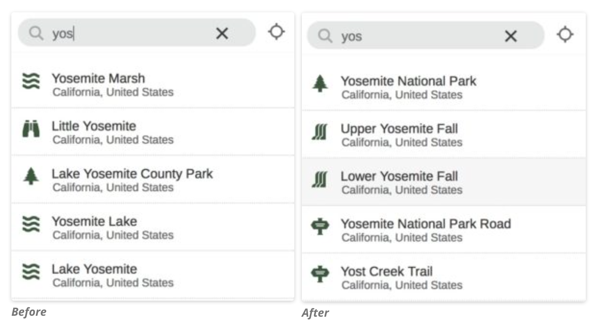Click the locate-me crosshair icon in After panel
This screenshot has height=329, width=599.
point(565,35)
